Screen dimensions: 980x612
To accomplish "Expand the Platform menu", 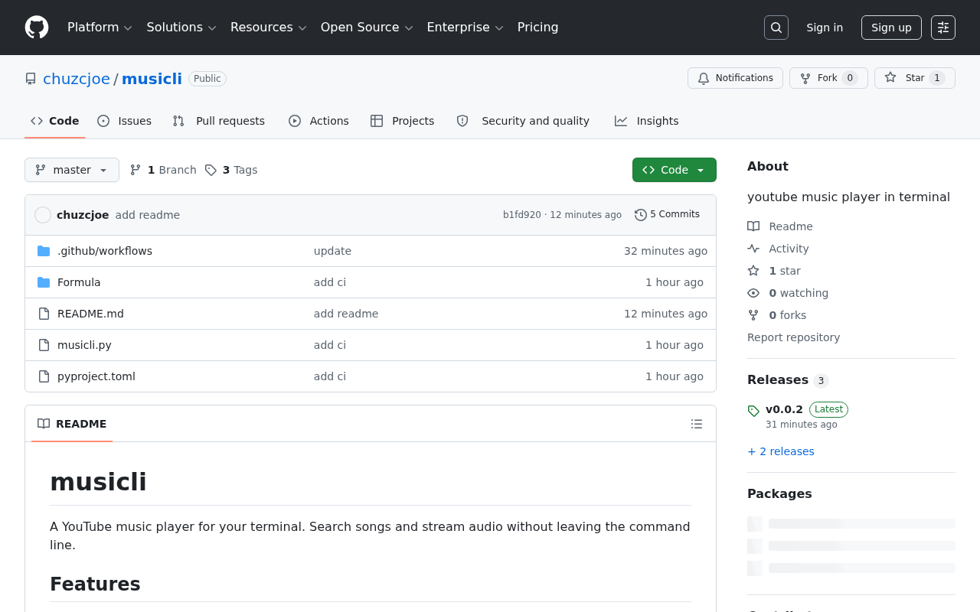I will click(x=100, y=28).
